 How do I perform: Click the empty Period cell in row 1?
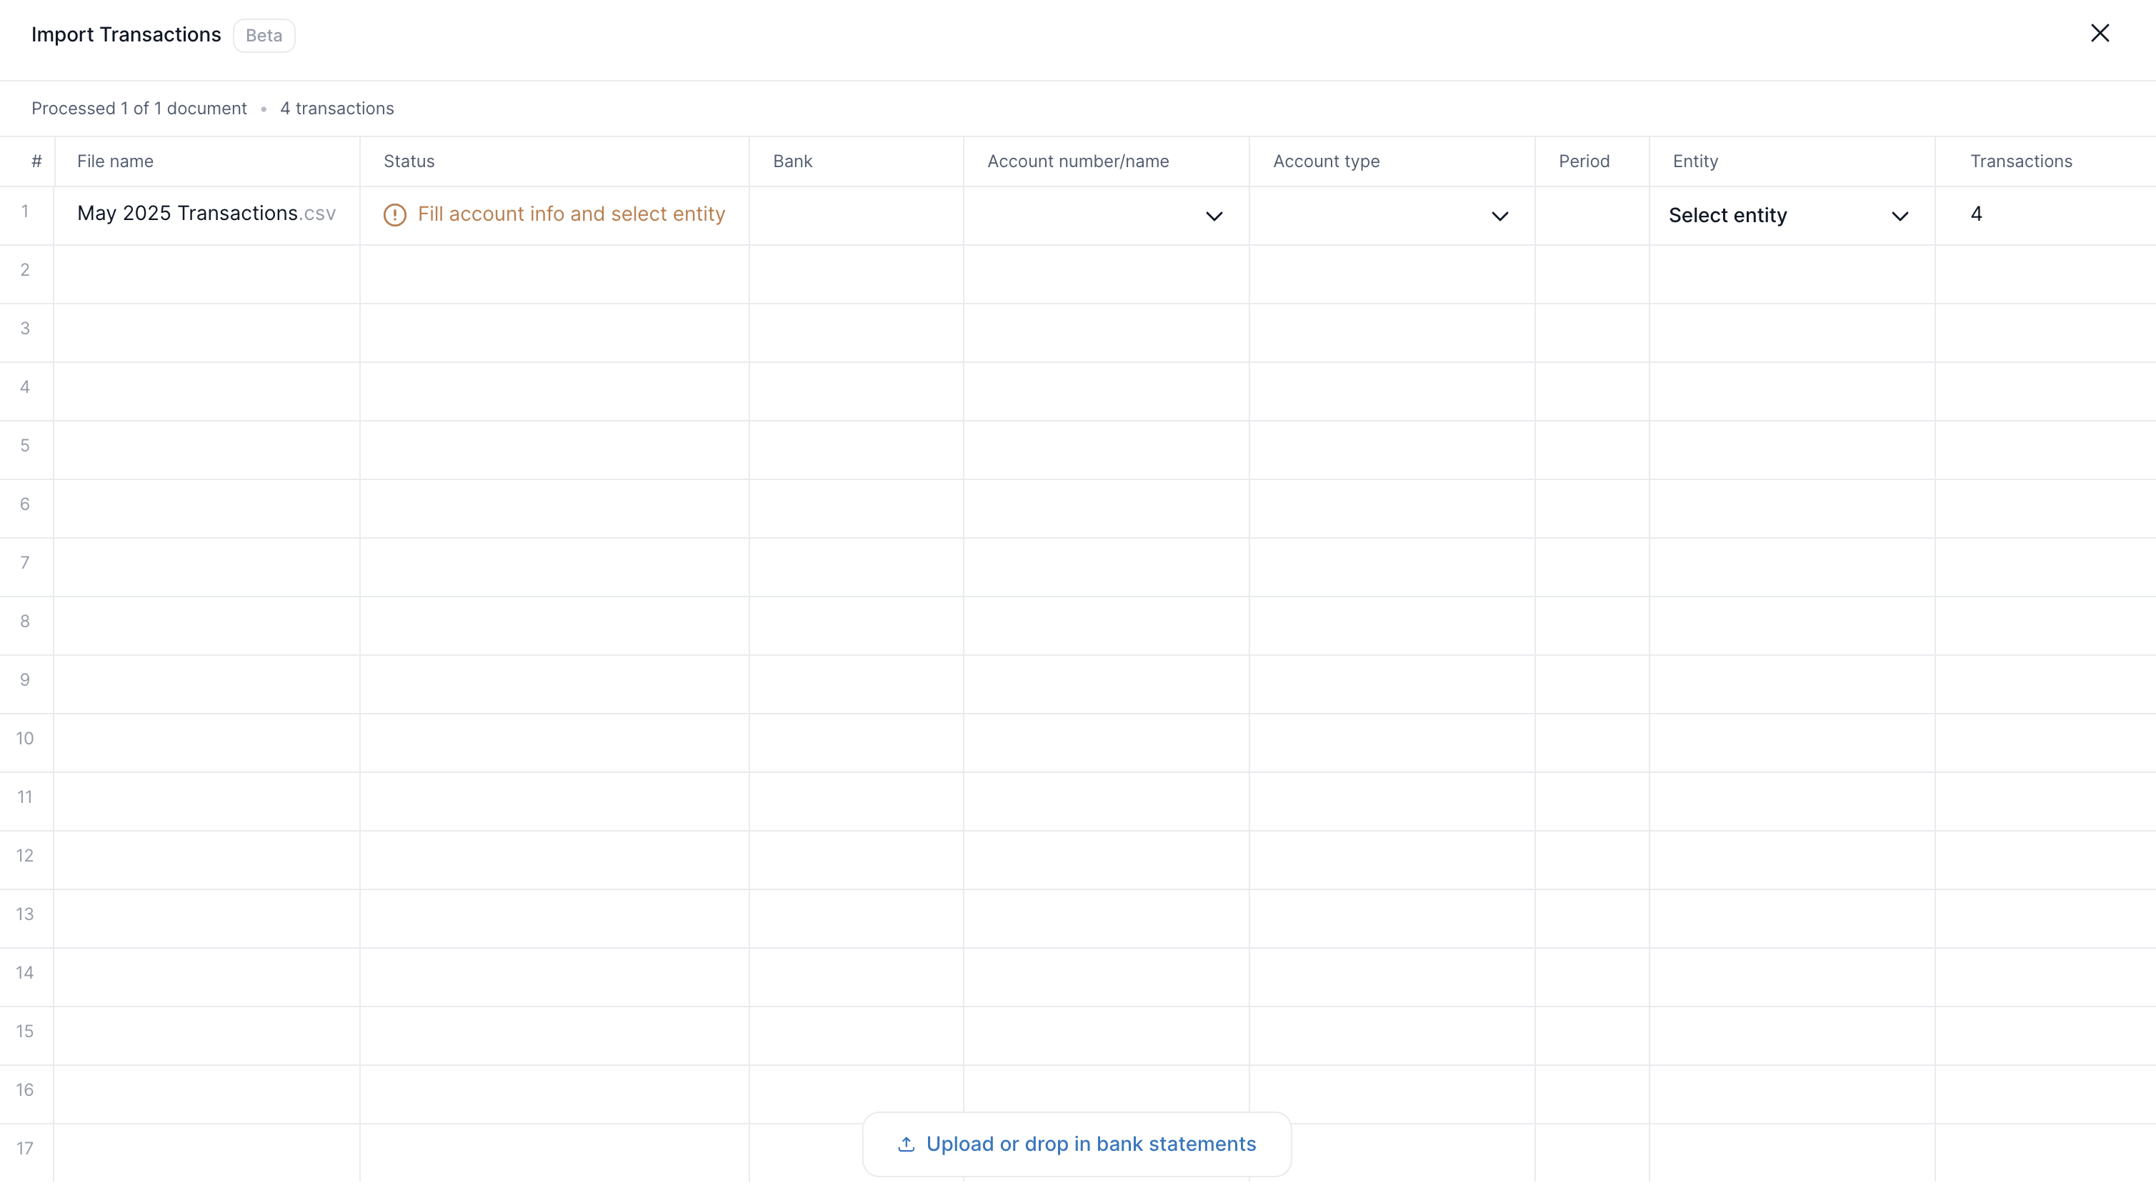1591,215
